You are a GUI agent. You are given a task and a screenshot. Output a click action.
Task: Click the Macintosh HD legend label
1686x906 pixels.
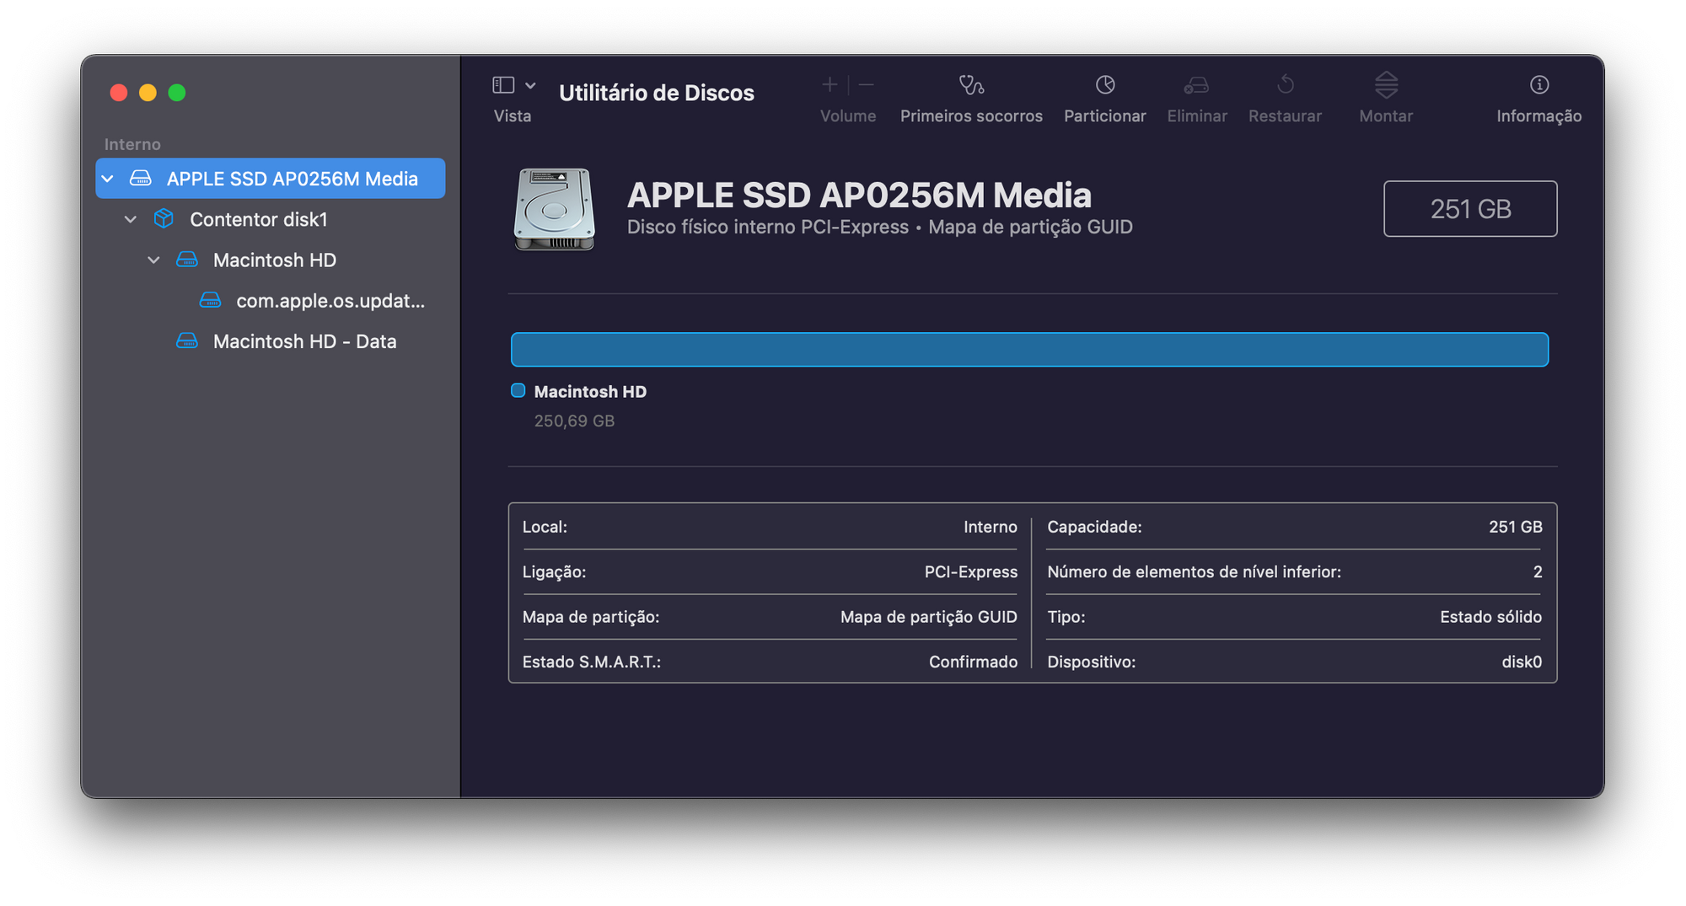click(x=590, y=392)
